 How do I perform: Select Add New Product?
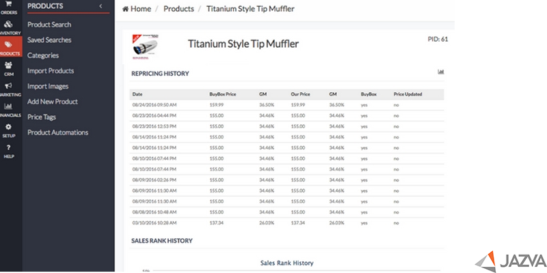tap(53, 101)
